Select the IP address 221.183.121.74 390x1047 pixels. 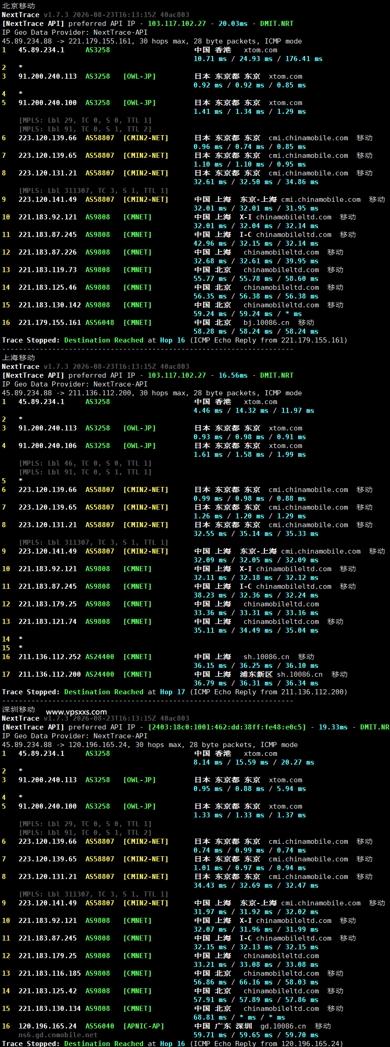(x=48, y=622)
